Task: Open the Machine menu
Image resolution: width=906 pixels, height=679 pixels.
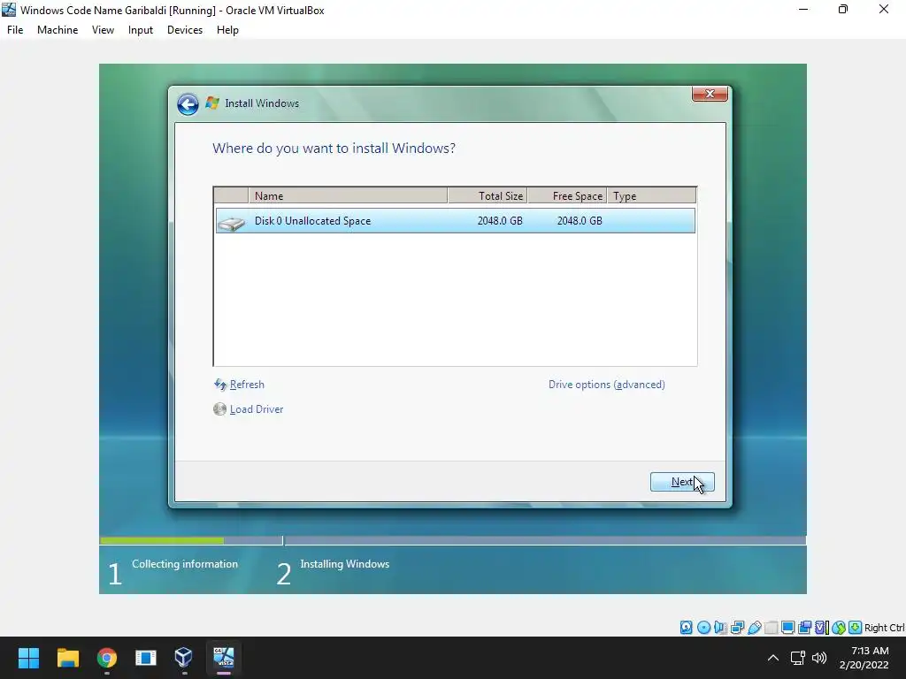Action: point(58,30)
